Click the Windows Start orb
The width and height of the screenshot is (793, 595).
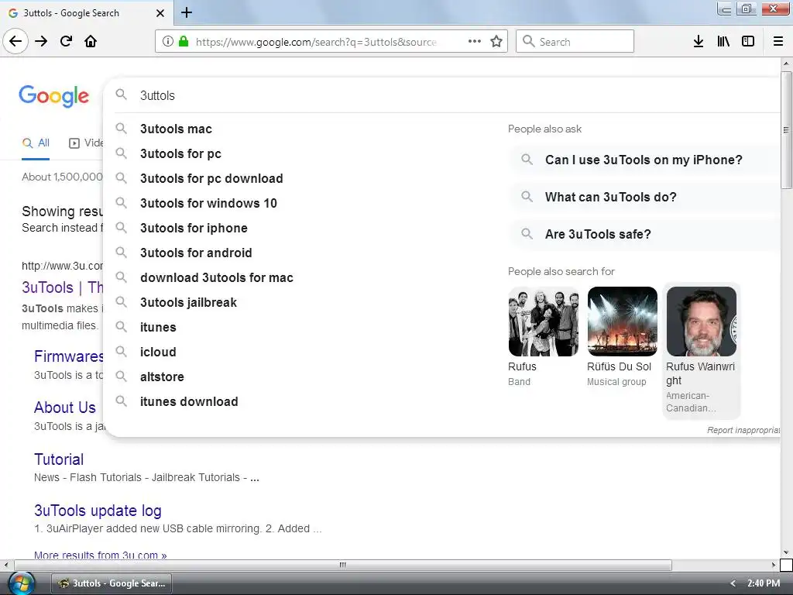click(21, 583)
